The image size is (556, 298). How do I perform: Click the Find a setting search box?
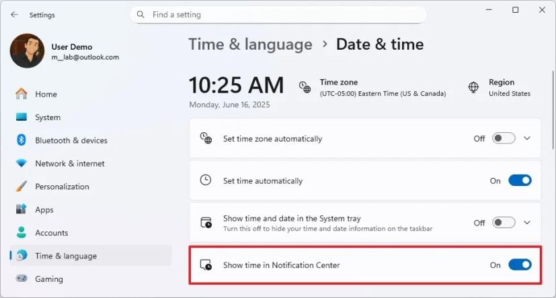coord(282,14)
